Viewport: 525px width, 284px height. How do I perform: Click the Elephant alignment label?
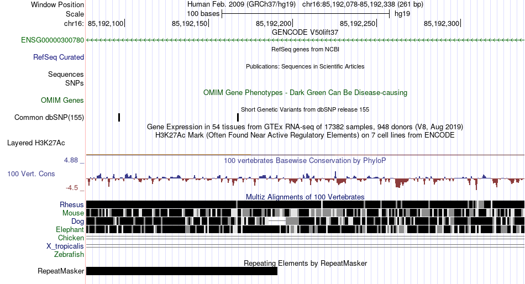click(70, 230)
